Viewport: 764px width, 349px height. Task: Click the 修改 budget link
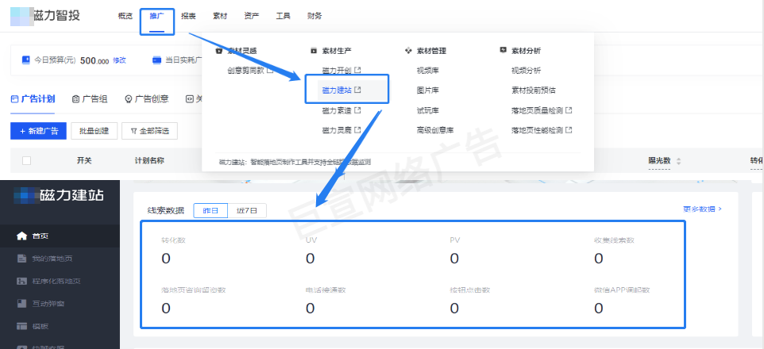[119, 60]
